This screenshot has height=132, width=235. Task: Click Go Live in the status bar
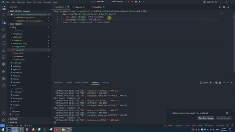tap(209, 125)
